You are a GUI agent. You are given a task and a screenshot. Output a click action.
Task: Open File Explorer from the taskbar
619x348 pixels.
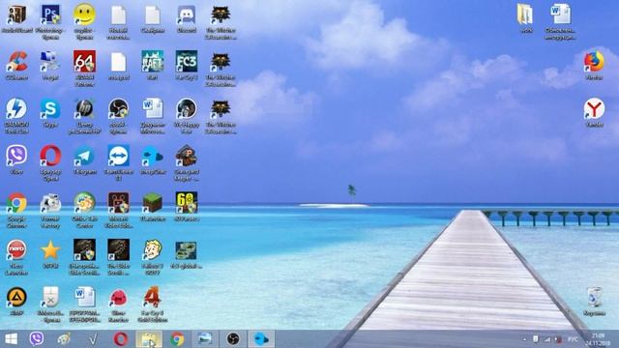point(149,339)
